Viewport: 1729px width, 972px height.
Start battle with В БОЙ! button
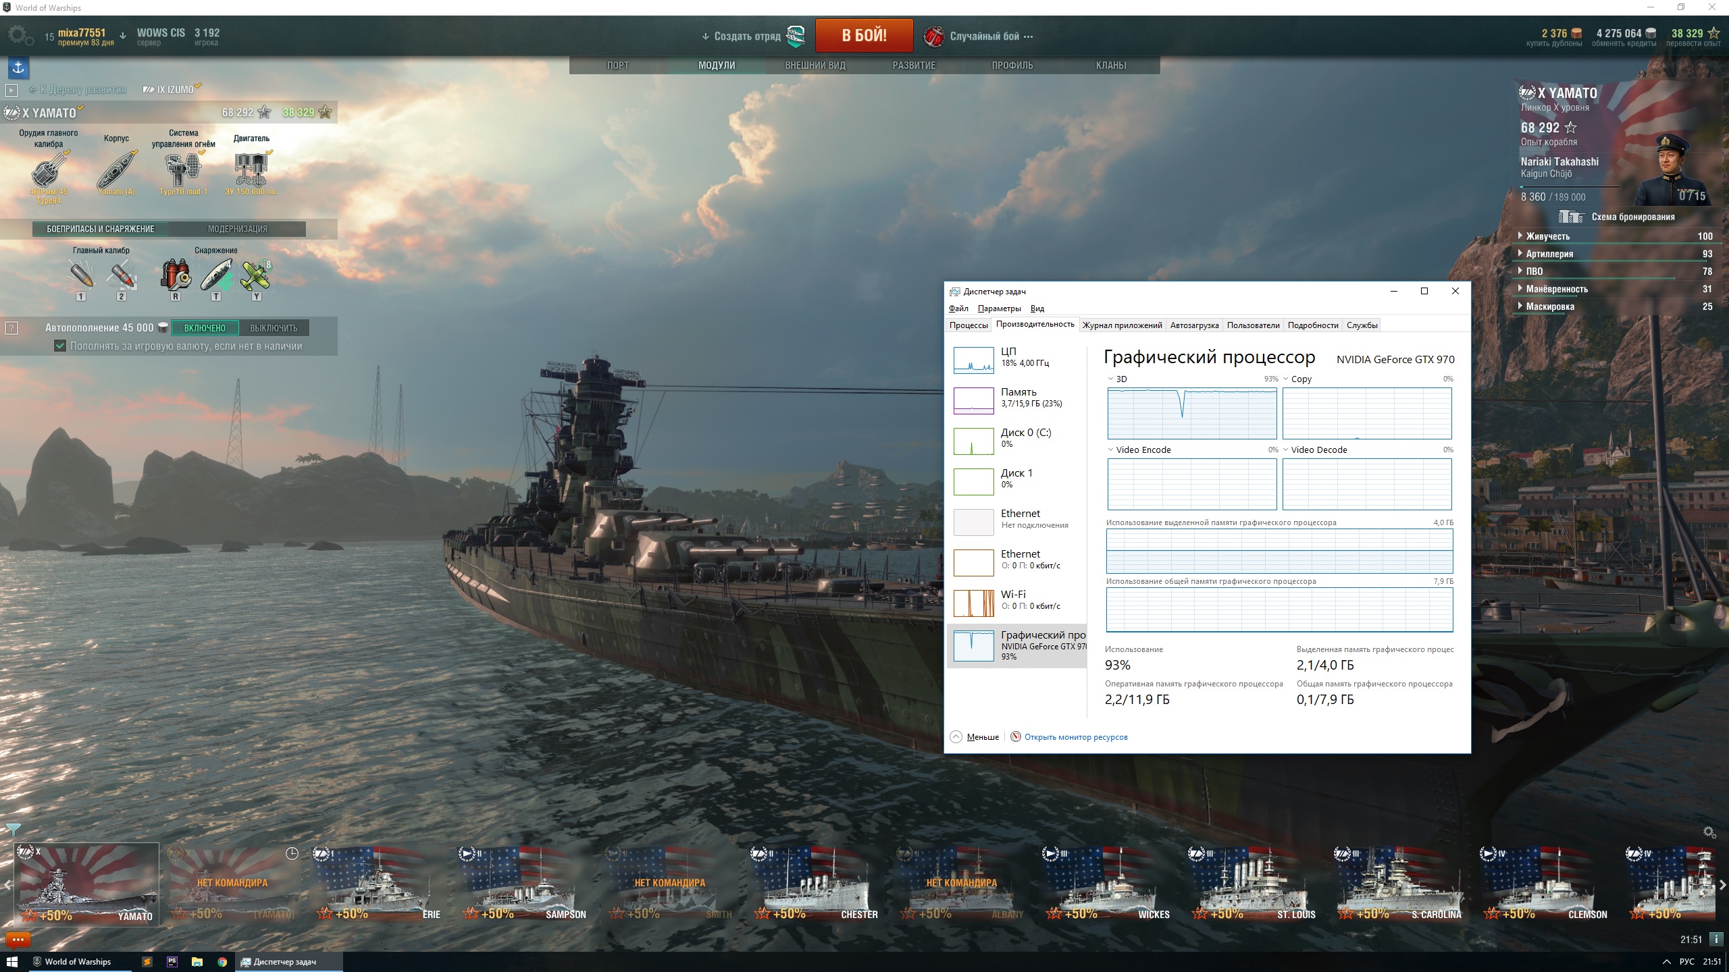tap(864, 36)
